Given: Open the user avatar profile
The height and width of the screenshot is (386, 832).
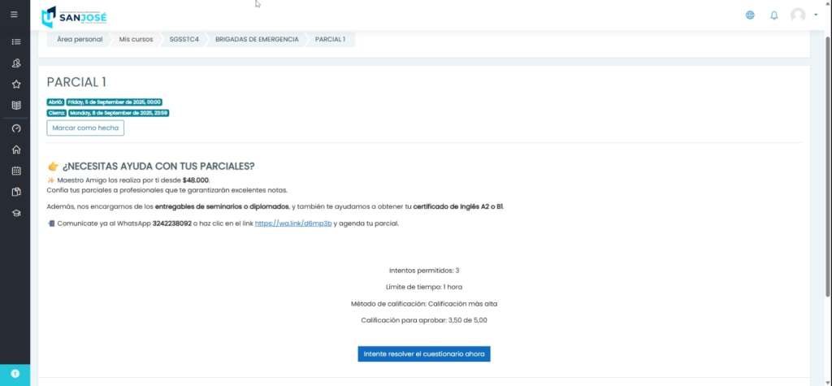Looking at the screenshot, I should [798, 15].
